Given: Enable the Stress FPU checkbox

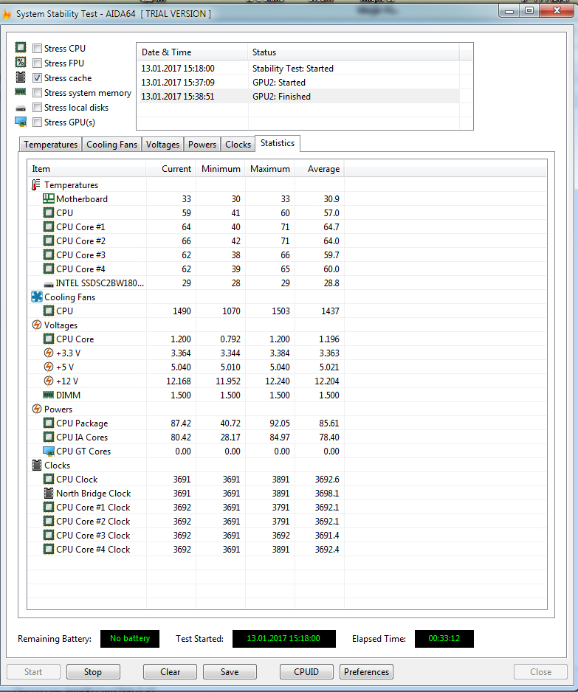Looking at the screenshot, I should [38, 63].
